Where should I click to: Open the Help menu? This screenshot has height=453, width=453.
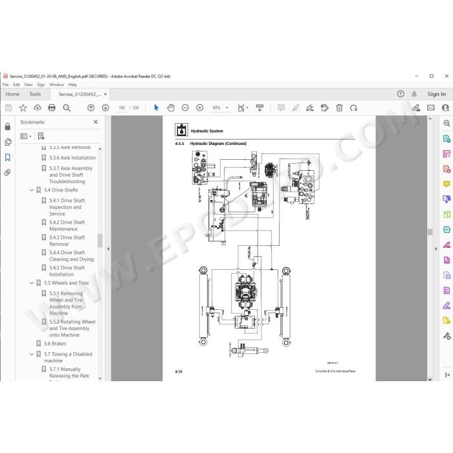pyautogui.click(x=72, y=85)
